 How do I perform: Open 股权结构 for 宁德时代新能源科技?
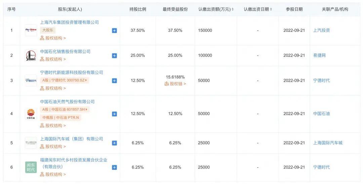point(53,88)
